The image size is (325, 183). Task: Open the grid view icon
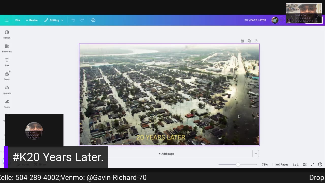pyautogui.click(x=305, y=164)
